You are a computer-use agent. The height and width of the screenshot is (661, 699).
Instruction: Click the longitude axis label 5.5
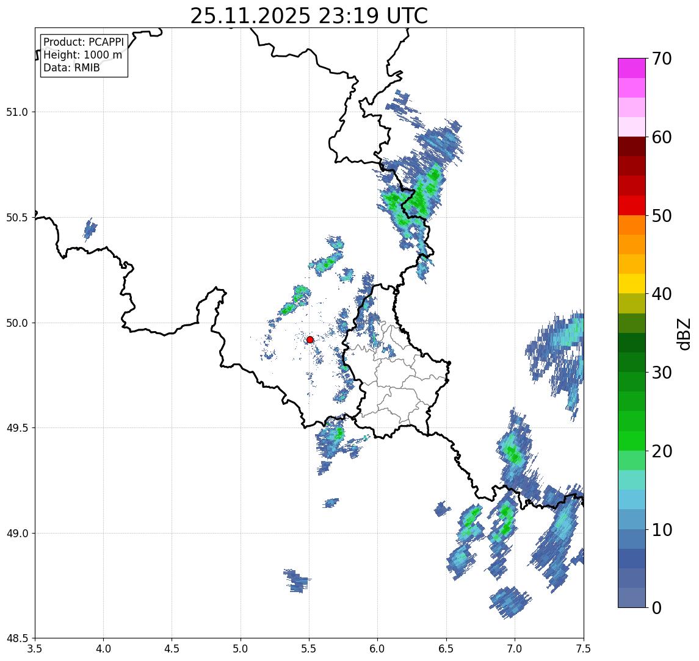click(310, 649)
